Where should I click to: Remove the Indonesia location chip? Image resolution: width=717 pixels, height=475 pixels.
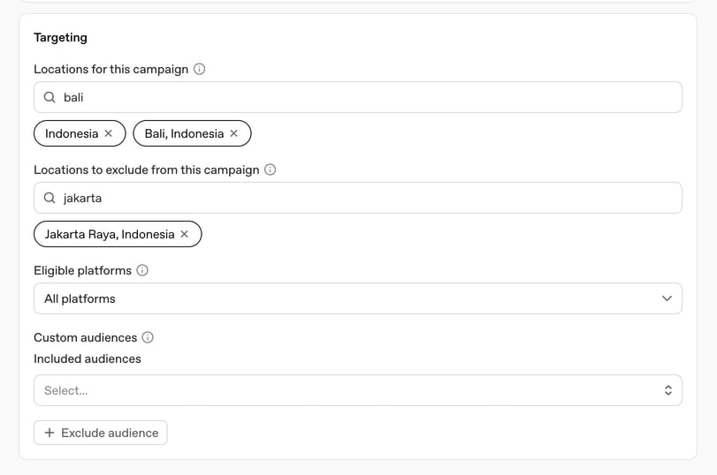[109, 133]
